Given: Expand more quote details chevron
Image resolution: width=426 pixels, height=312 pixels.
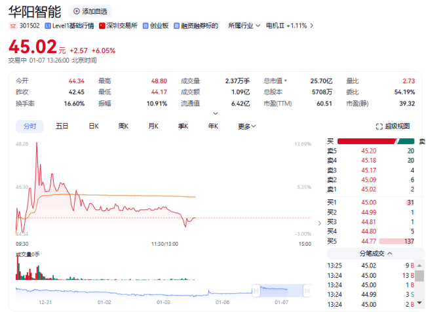Looking at the screenshot, I should click(216, 113).
